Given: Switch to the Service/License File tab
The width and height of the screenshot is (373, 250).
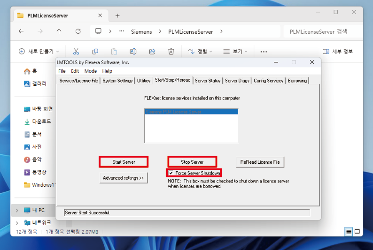Looking at the screenshot, I should (x=79, y=81).
